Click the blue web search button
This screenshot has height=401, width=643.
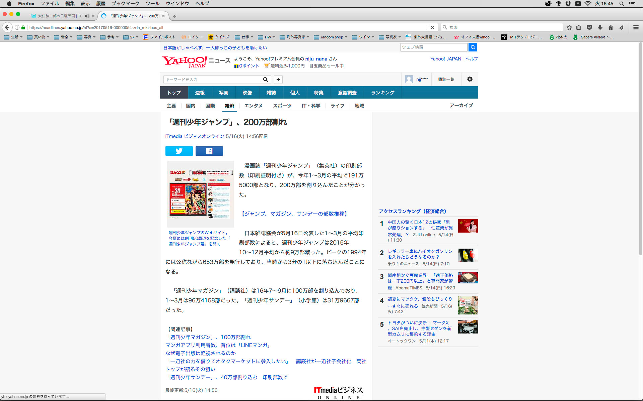click(473, 47)
